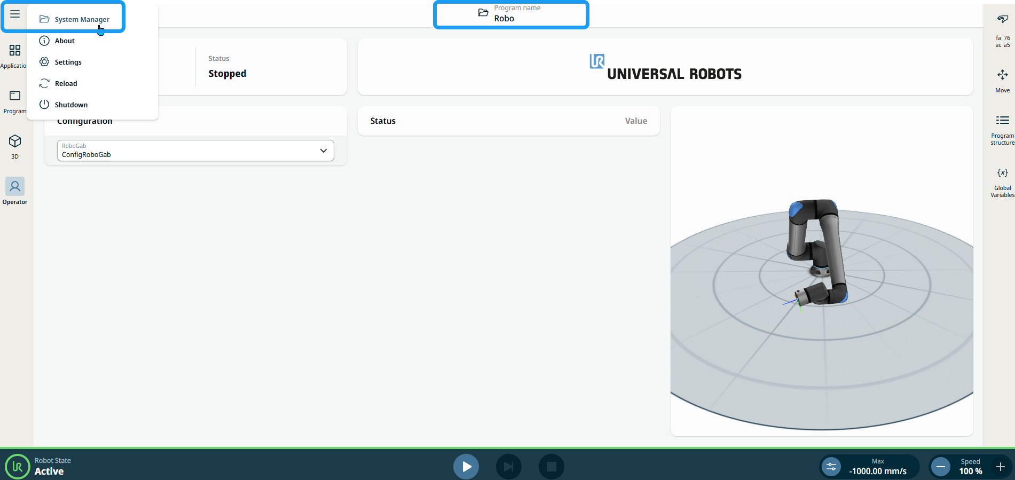
Task: Open the Program name Robo selector
Action: 511,14
